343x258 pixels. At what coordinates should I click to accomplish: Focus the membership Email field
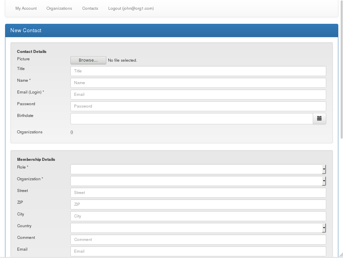click(x=198, y=251)
